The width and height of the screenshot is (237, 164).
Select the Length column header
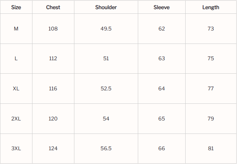pyautogui.click(x=211, y=7)
